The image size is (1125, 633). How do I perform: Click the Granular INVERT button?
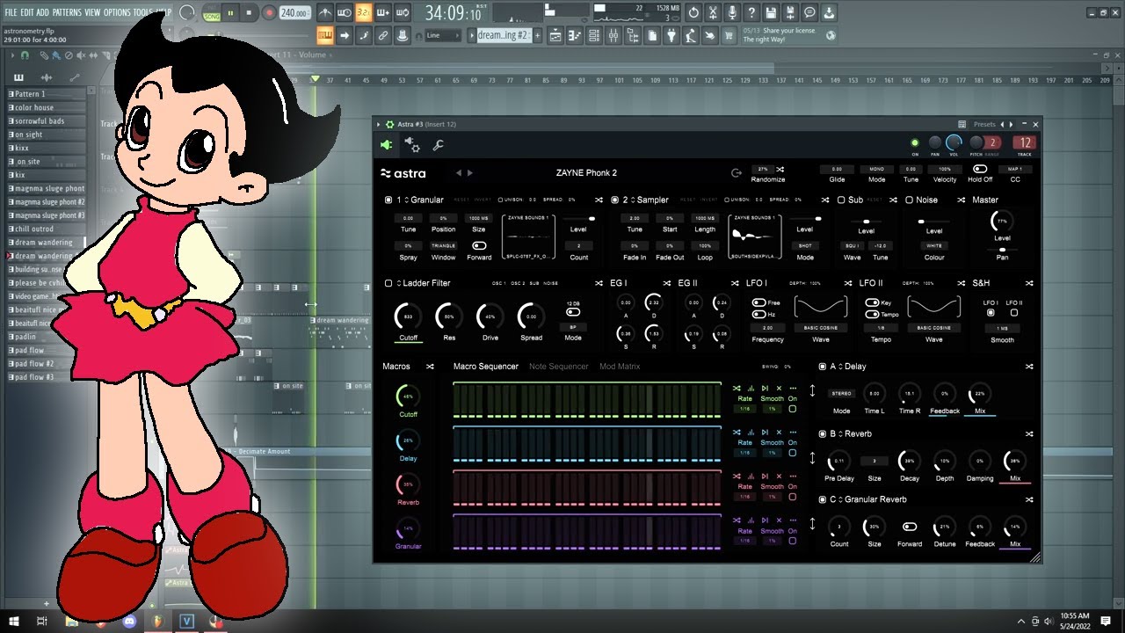pyautogui.click(x=484, y=200)
